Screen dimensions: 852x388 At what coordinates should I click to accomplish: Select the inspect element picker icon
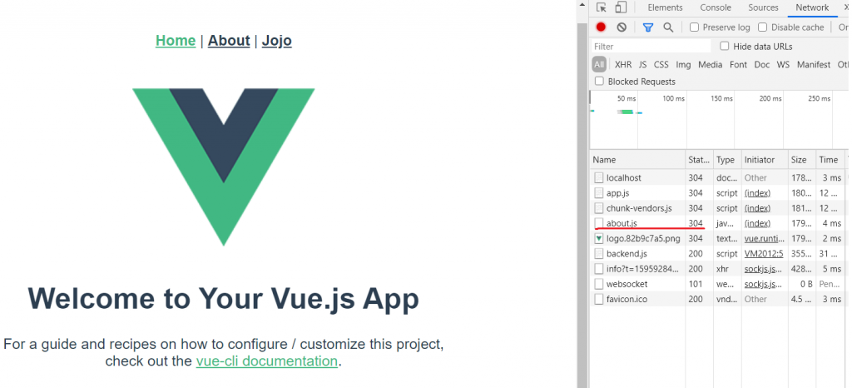(x=601, y=7)
